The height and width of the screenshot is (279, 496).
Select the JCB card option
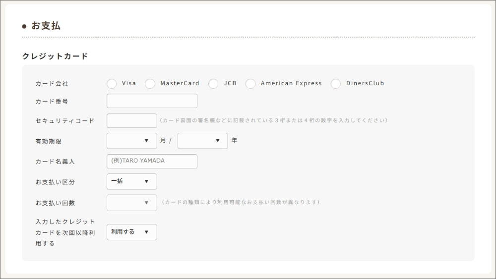213,84
